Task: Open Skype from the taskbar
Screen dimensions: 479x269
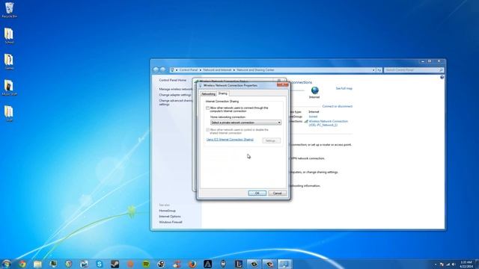Action: (100, 264)
